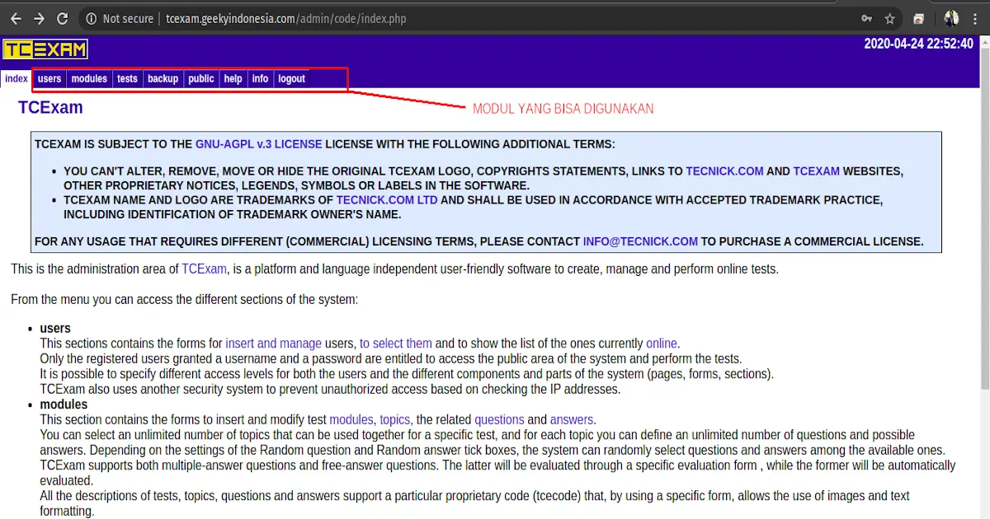Screen dimensions: 990x519
Task: Reload the page with the refresh icon
Action: point(63,18)
